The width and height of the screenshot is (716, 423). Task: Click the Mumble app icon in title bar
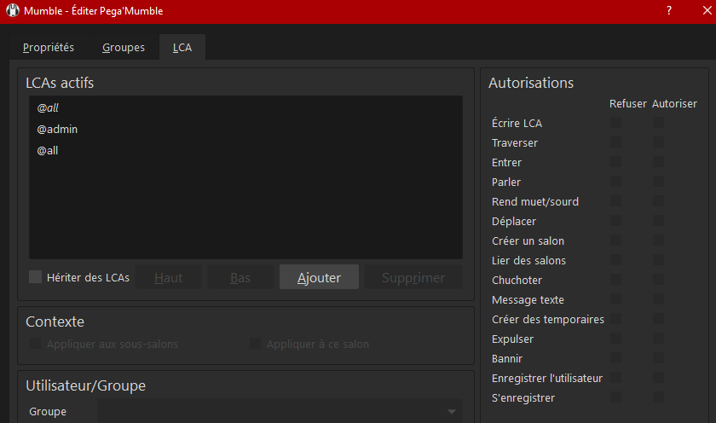(13, 11)
